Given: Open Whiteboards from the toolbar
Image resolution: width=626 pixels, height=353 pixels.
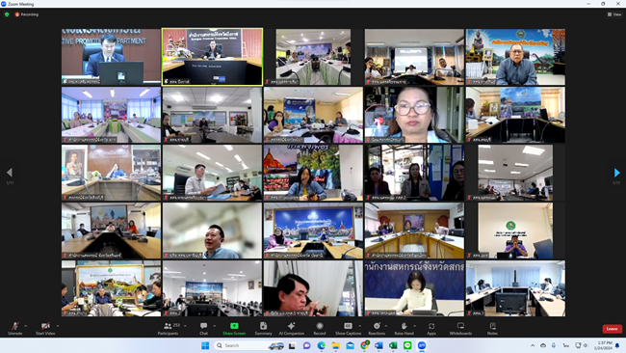Looking at the screenshot, I should (460, 328).
